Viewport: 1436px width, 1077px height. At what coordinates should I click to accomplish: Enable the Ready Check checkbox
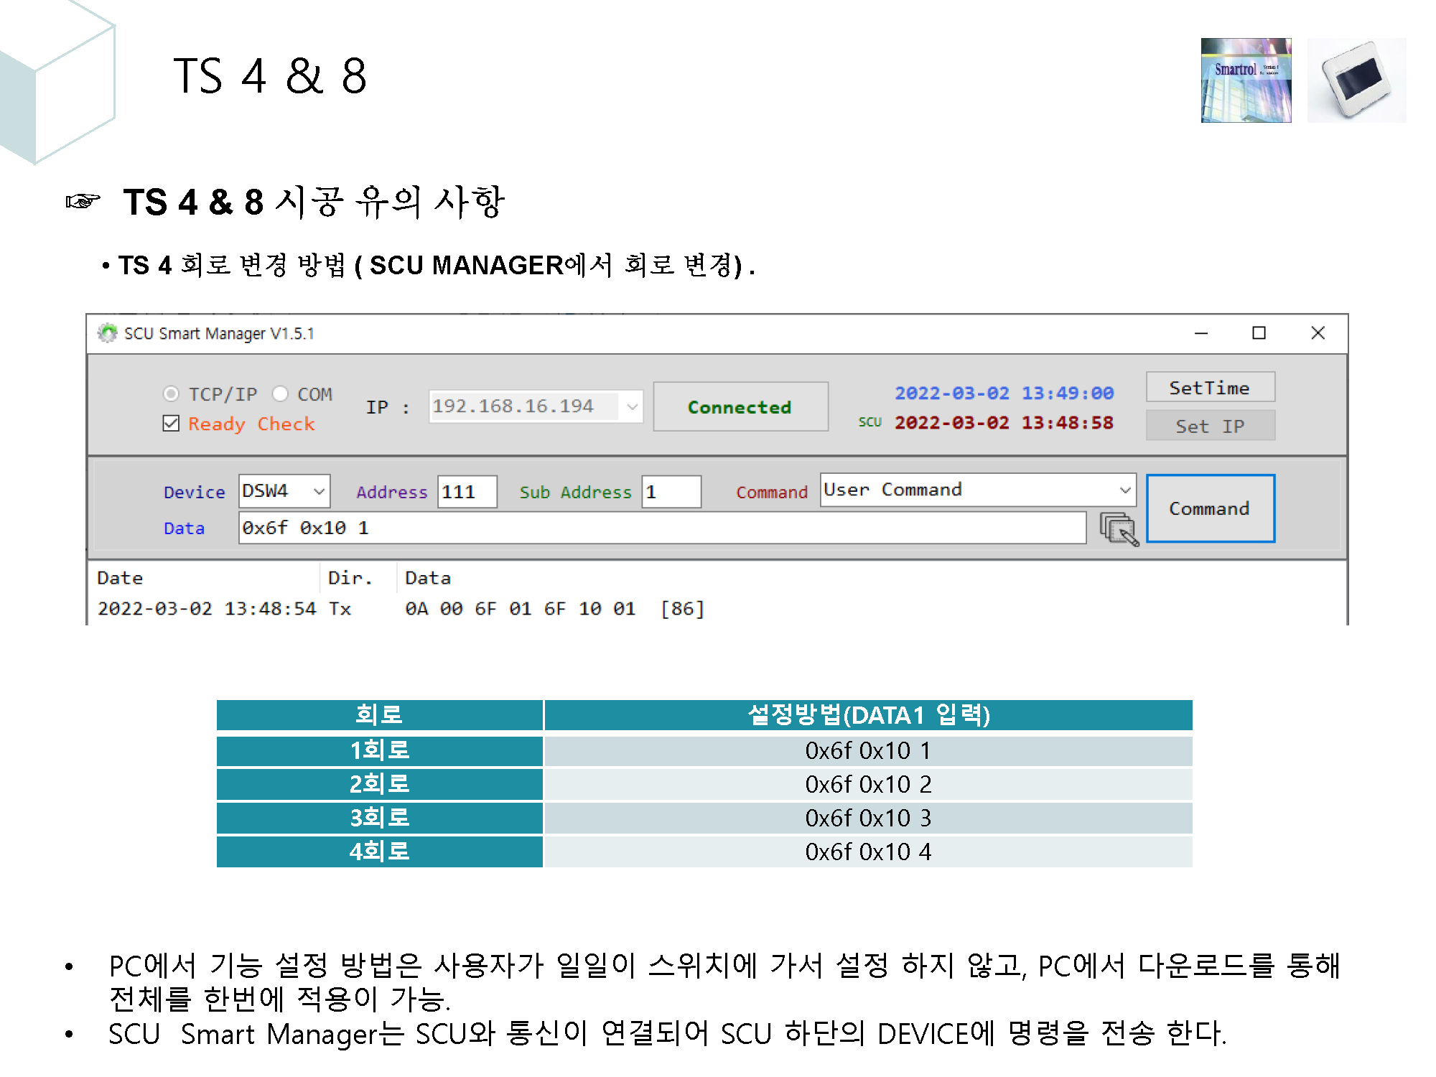[x=170, y=424]
